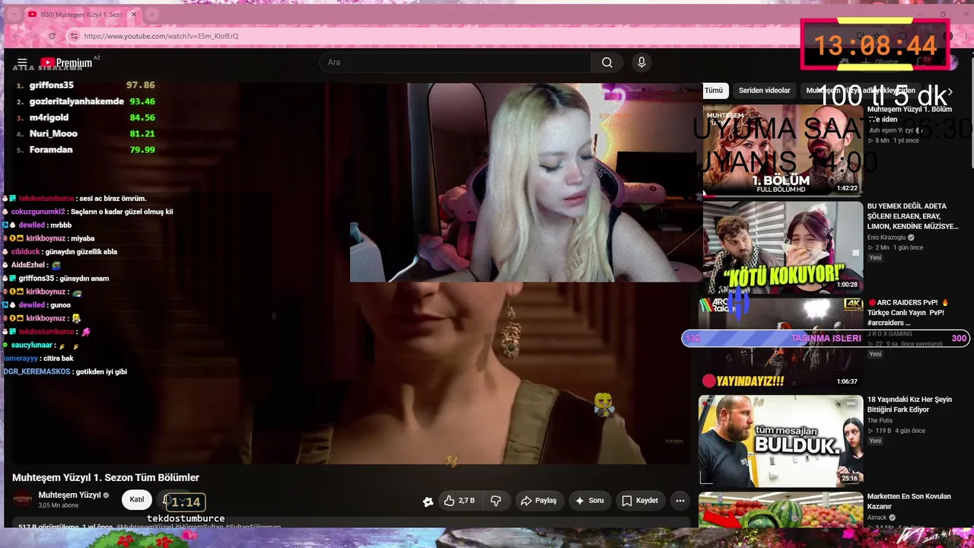Like the video with thumbs up
974x548 pixels.
click(459, 501)
